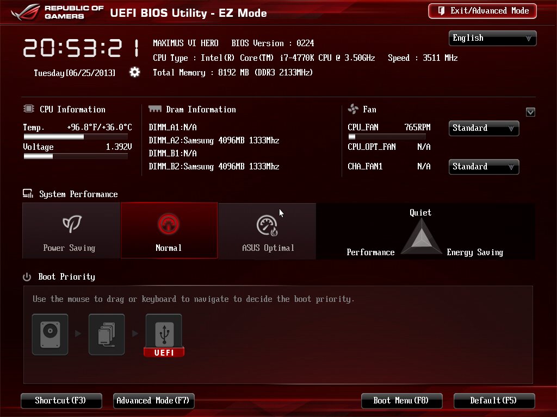The height and width of the screenshot is (417, 557).
Task: Open the Boot Menu (F8)
Action: point(402,401)
